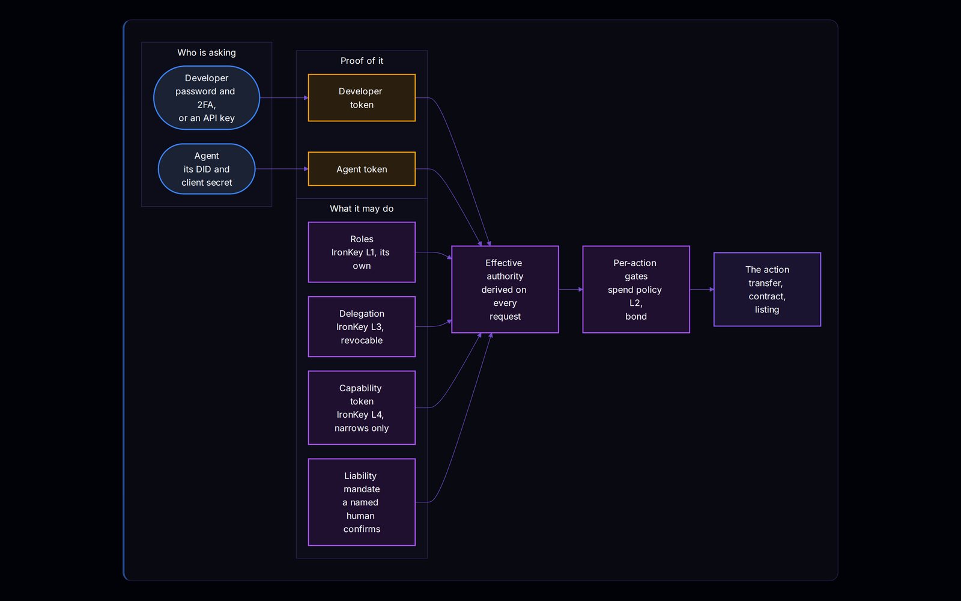Screen dimensions: 961x601
Task: Click the Agent DID and client secret node
Action: (207, 169)
